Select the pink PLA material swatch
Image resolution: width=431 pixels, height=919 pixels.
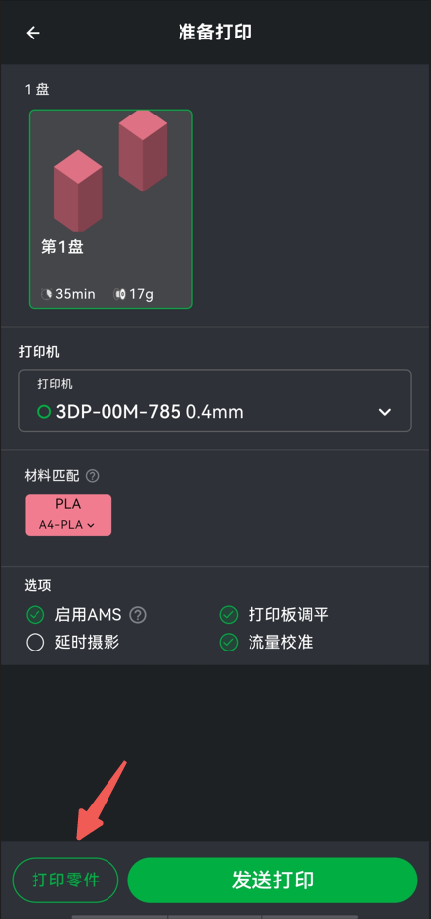68,514
